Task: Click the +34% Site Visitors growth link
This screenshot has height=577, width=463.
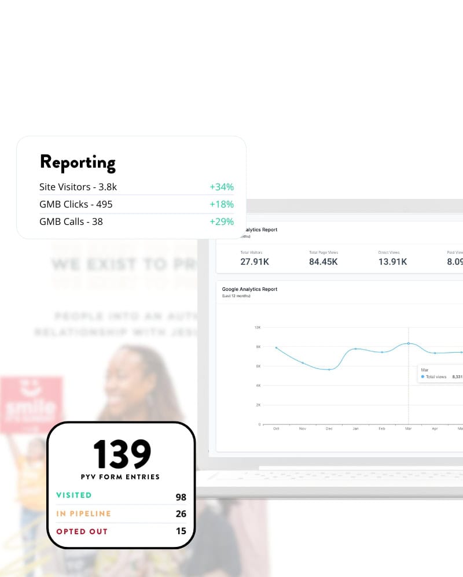Action: [222, 187]
